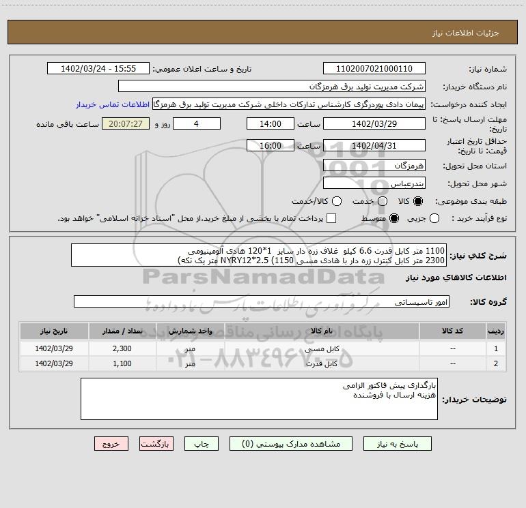Click کابل قدرت item name cell
The height and width of the screenshot is (508, 526).
tap(322, 363)
